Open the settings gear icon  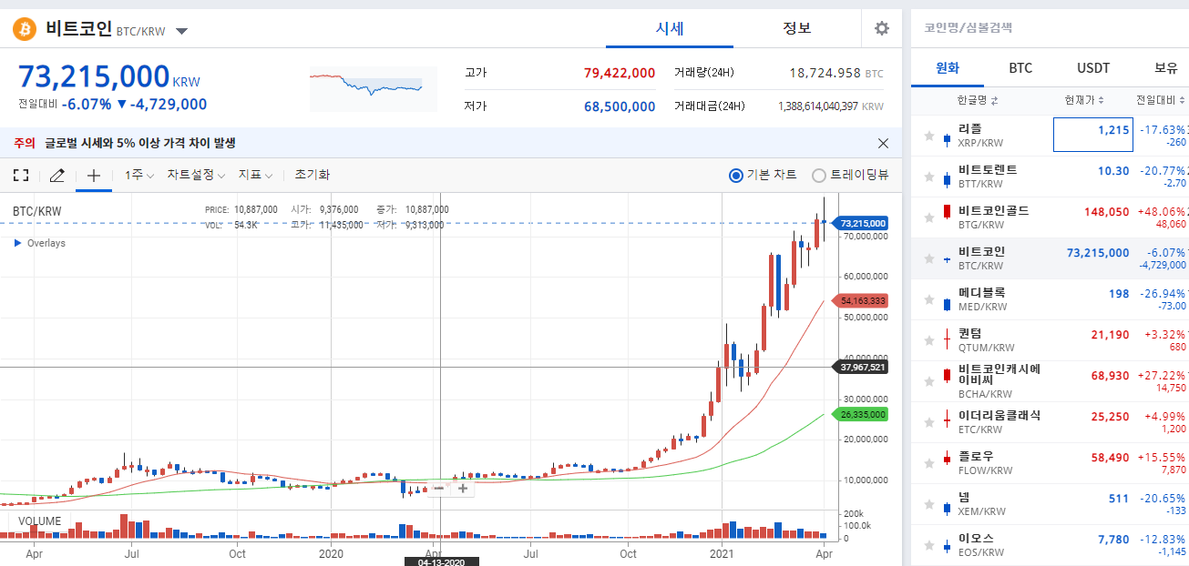pyautogui.click(x=881, y=28)
